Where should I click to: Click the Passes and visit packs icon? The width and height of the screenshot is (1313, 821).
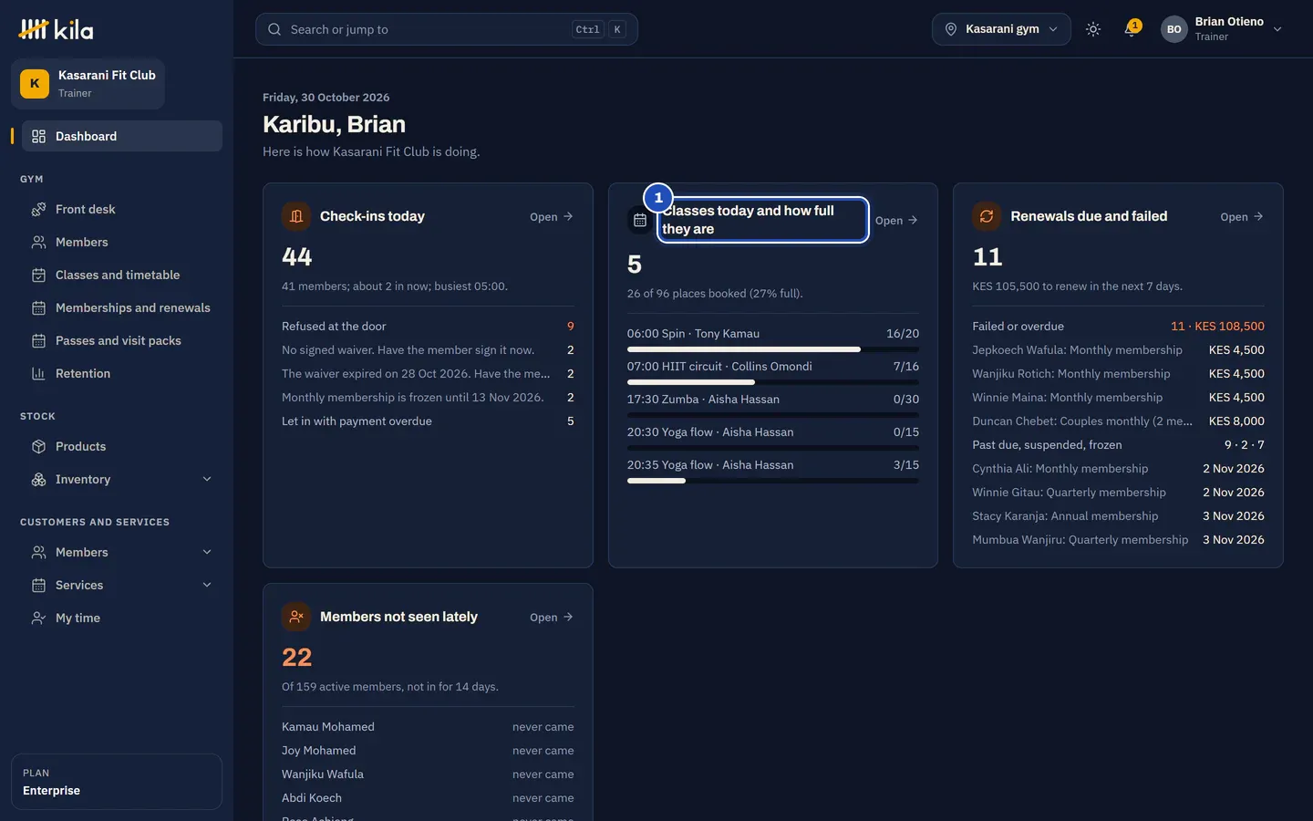pyautogui.click(x=38, y=340)
